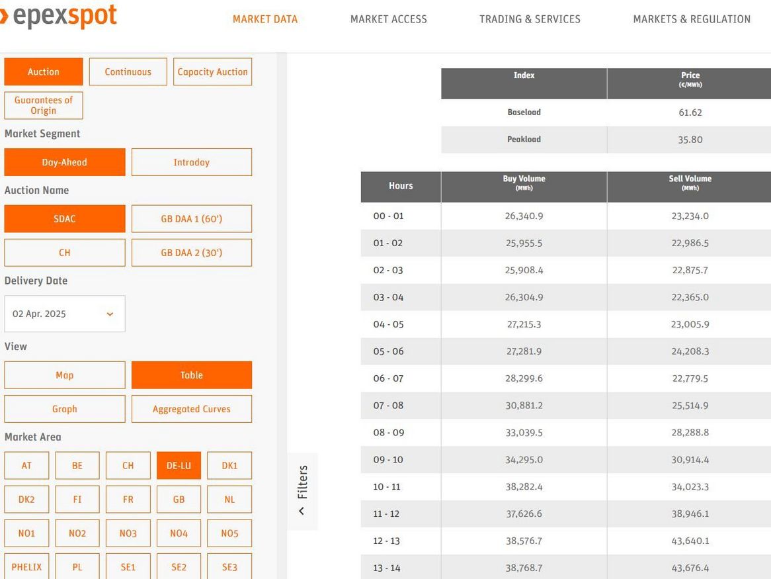
Task: Click the Buy Volume column header
Action: 524,187
